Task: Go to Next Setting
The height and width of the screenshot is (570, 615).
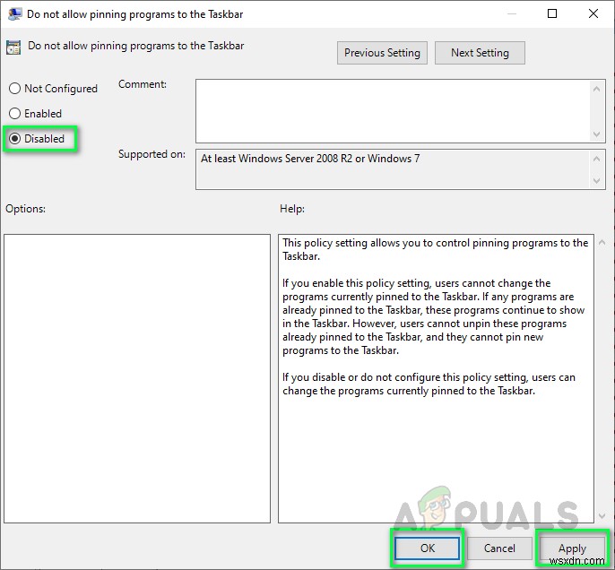Action: pos(480,53)
